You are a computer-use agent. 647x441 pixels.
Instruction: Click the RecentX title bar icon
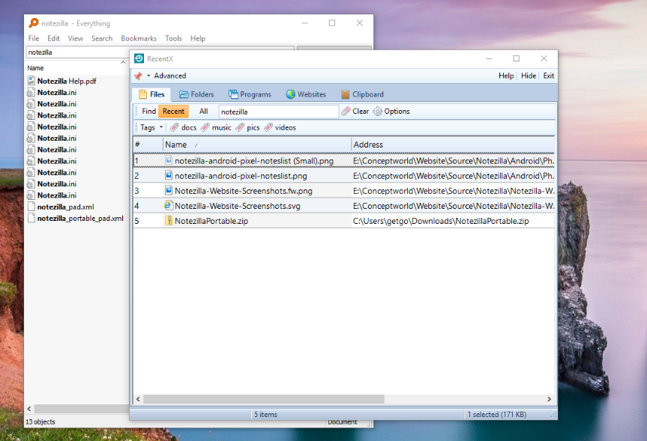point(139,58)
